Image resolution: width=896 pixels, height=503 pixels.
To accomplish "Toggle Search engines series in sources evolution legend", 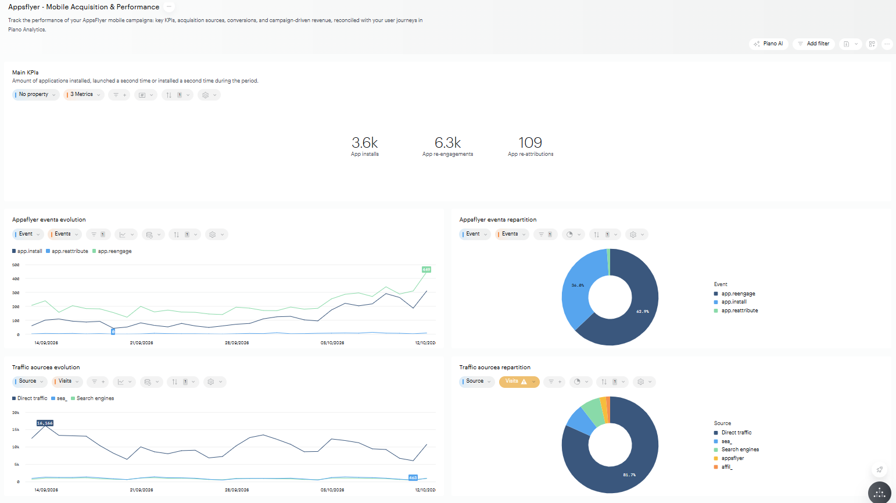I will coord(92,398).
